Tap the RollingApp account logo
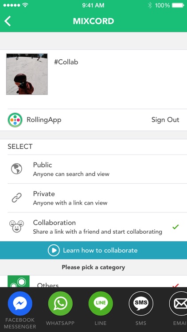 pos(15,120)
